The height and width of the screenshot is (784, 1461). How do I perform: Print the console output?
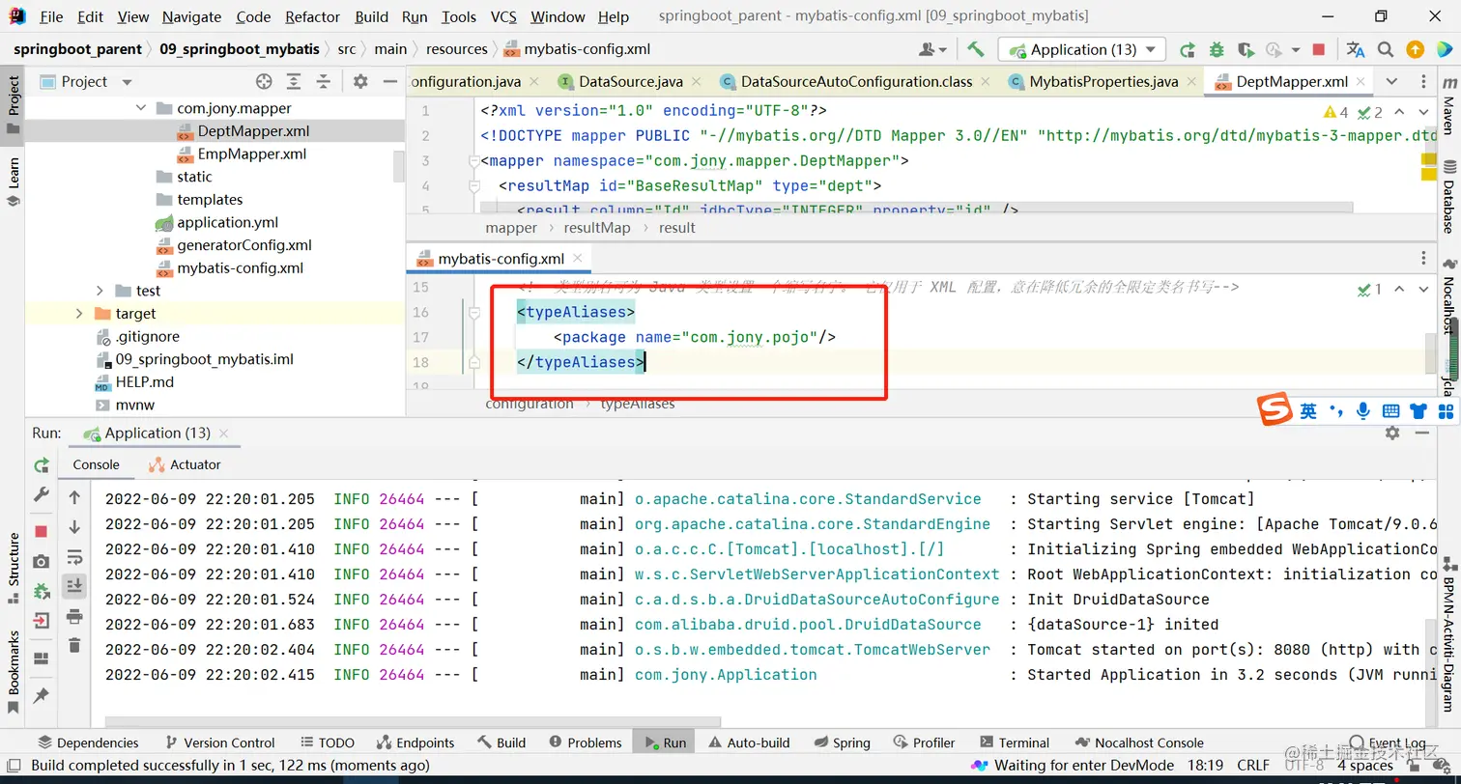click(74, 616)
